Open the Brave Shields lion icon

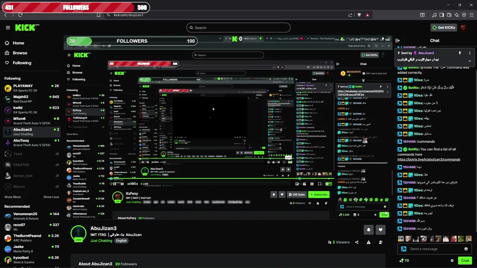(359, 15)
